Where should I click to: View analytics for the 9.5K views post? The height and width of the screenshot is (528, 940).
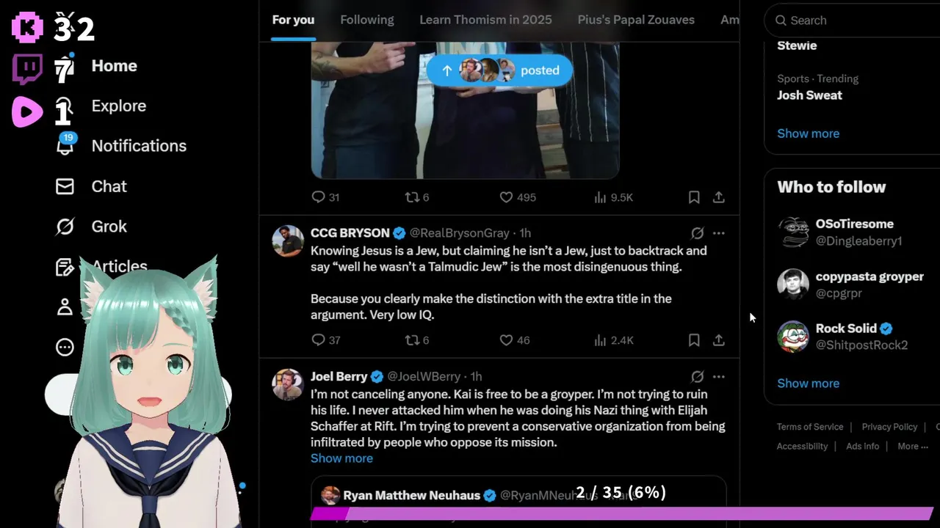[613, 197]
